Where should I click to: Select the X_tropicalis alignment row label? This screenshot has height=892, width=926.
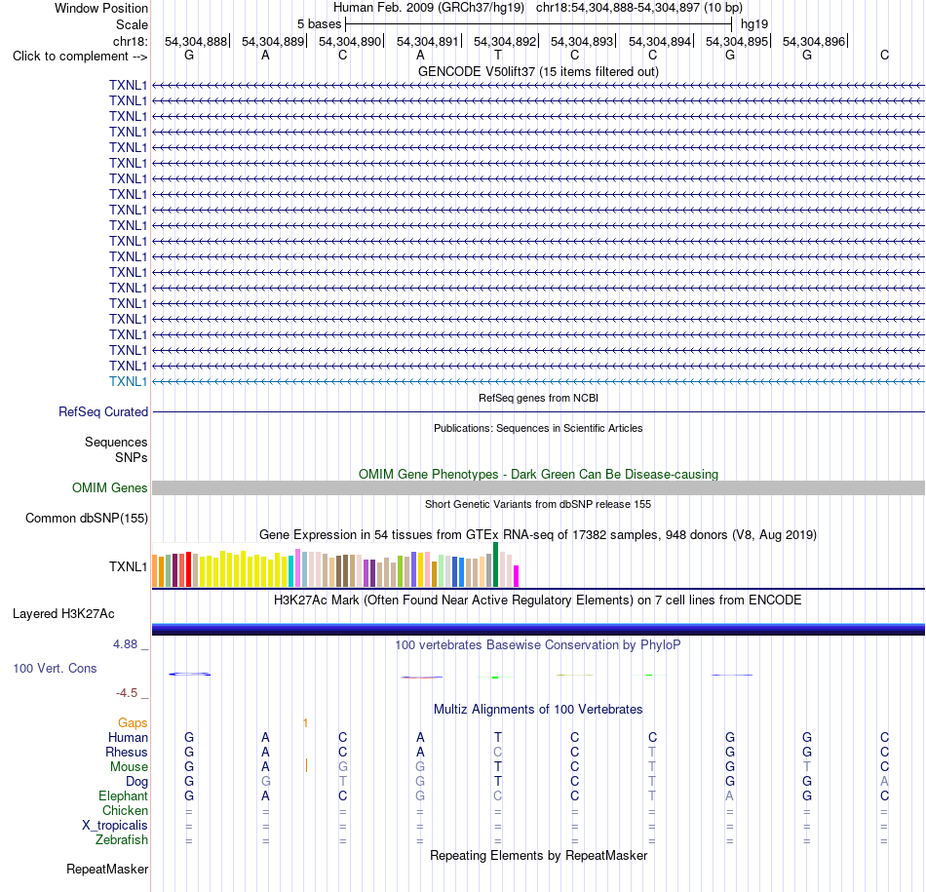[115, 826]
